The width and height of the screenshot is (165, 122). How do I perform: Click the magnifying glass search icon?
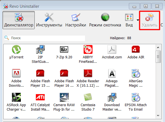[x=6, y=38]
